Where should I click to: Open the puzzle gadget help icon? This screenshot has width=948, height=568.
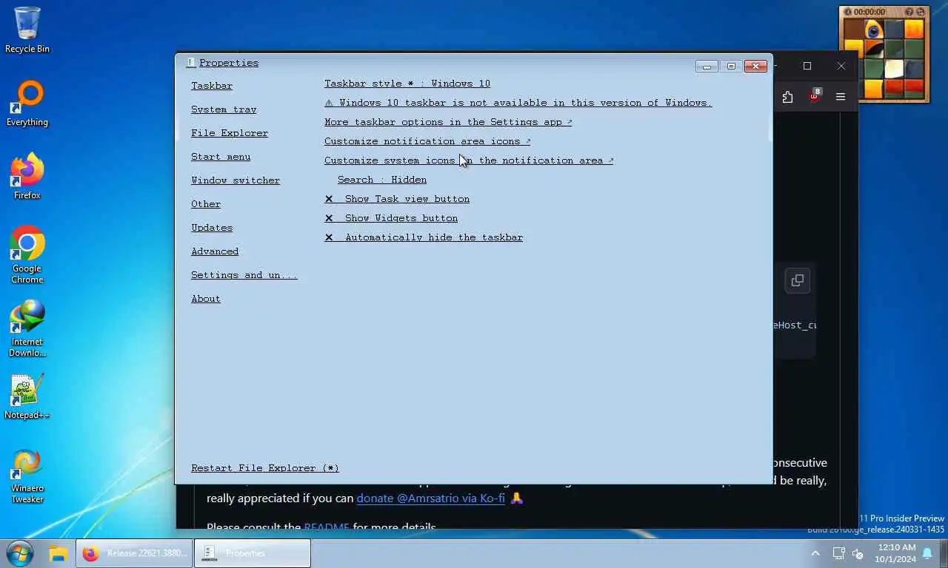(x=910, y=12)
